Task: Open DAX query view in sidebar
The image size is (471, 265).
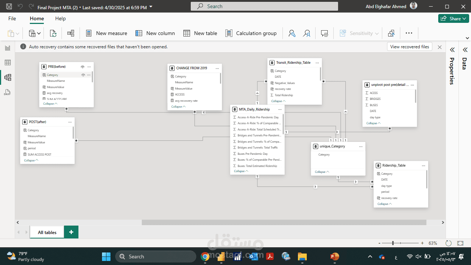Action: 7,92
